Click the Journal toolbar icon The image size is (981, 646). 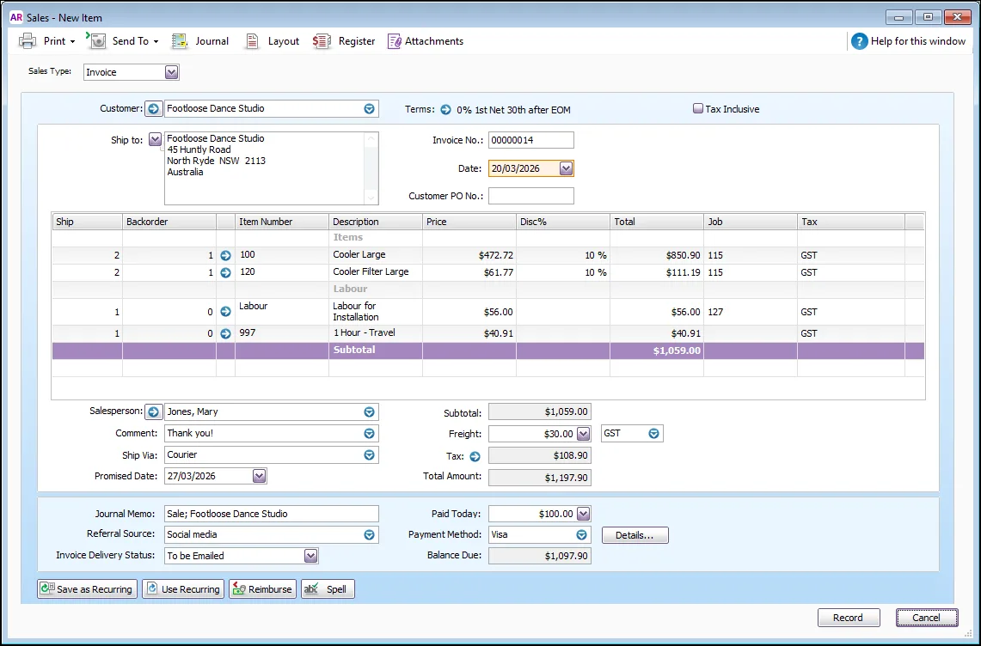pos(180,41)
